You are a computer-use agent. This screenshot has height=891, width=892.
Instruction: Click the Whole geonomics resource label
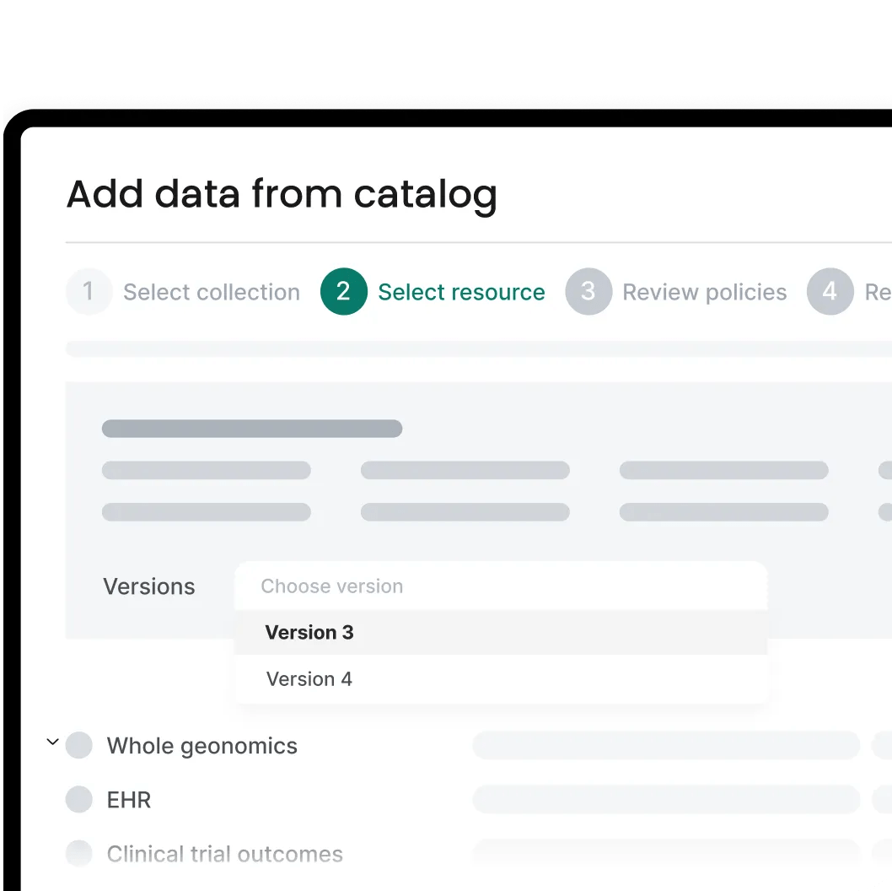pyautogui.click(x=202, y=745)
